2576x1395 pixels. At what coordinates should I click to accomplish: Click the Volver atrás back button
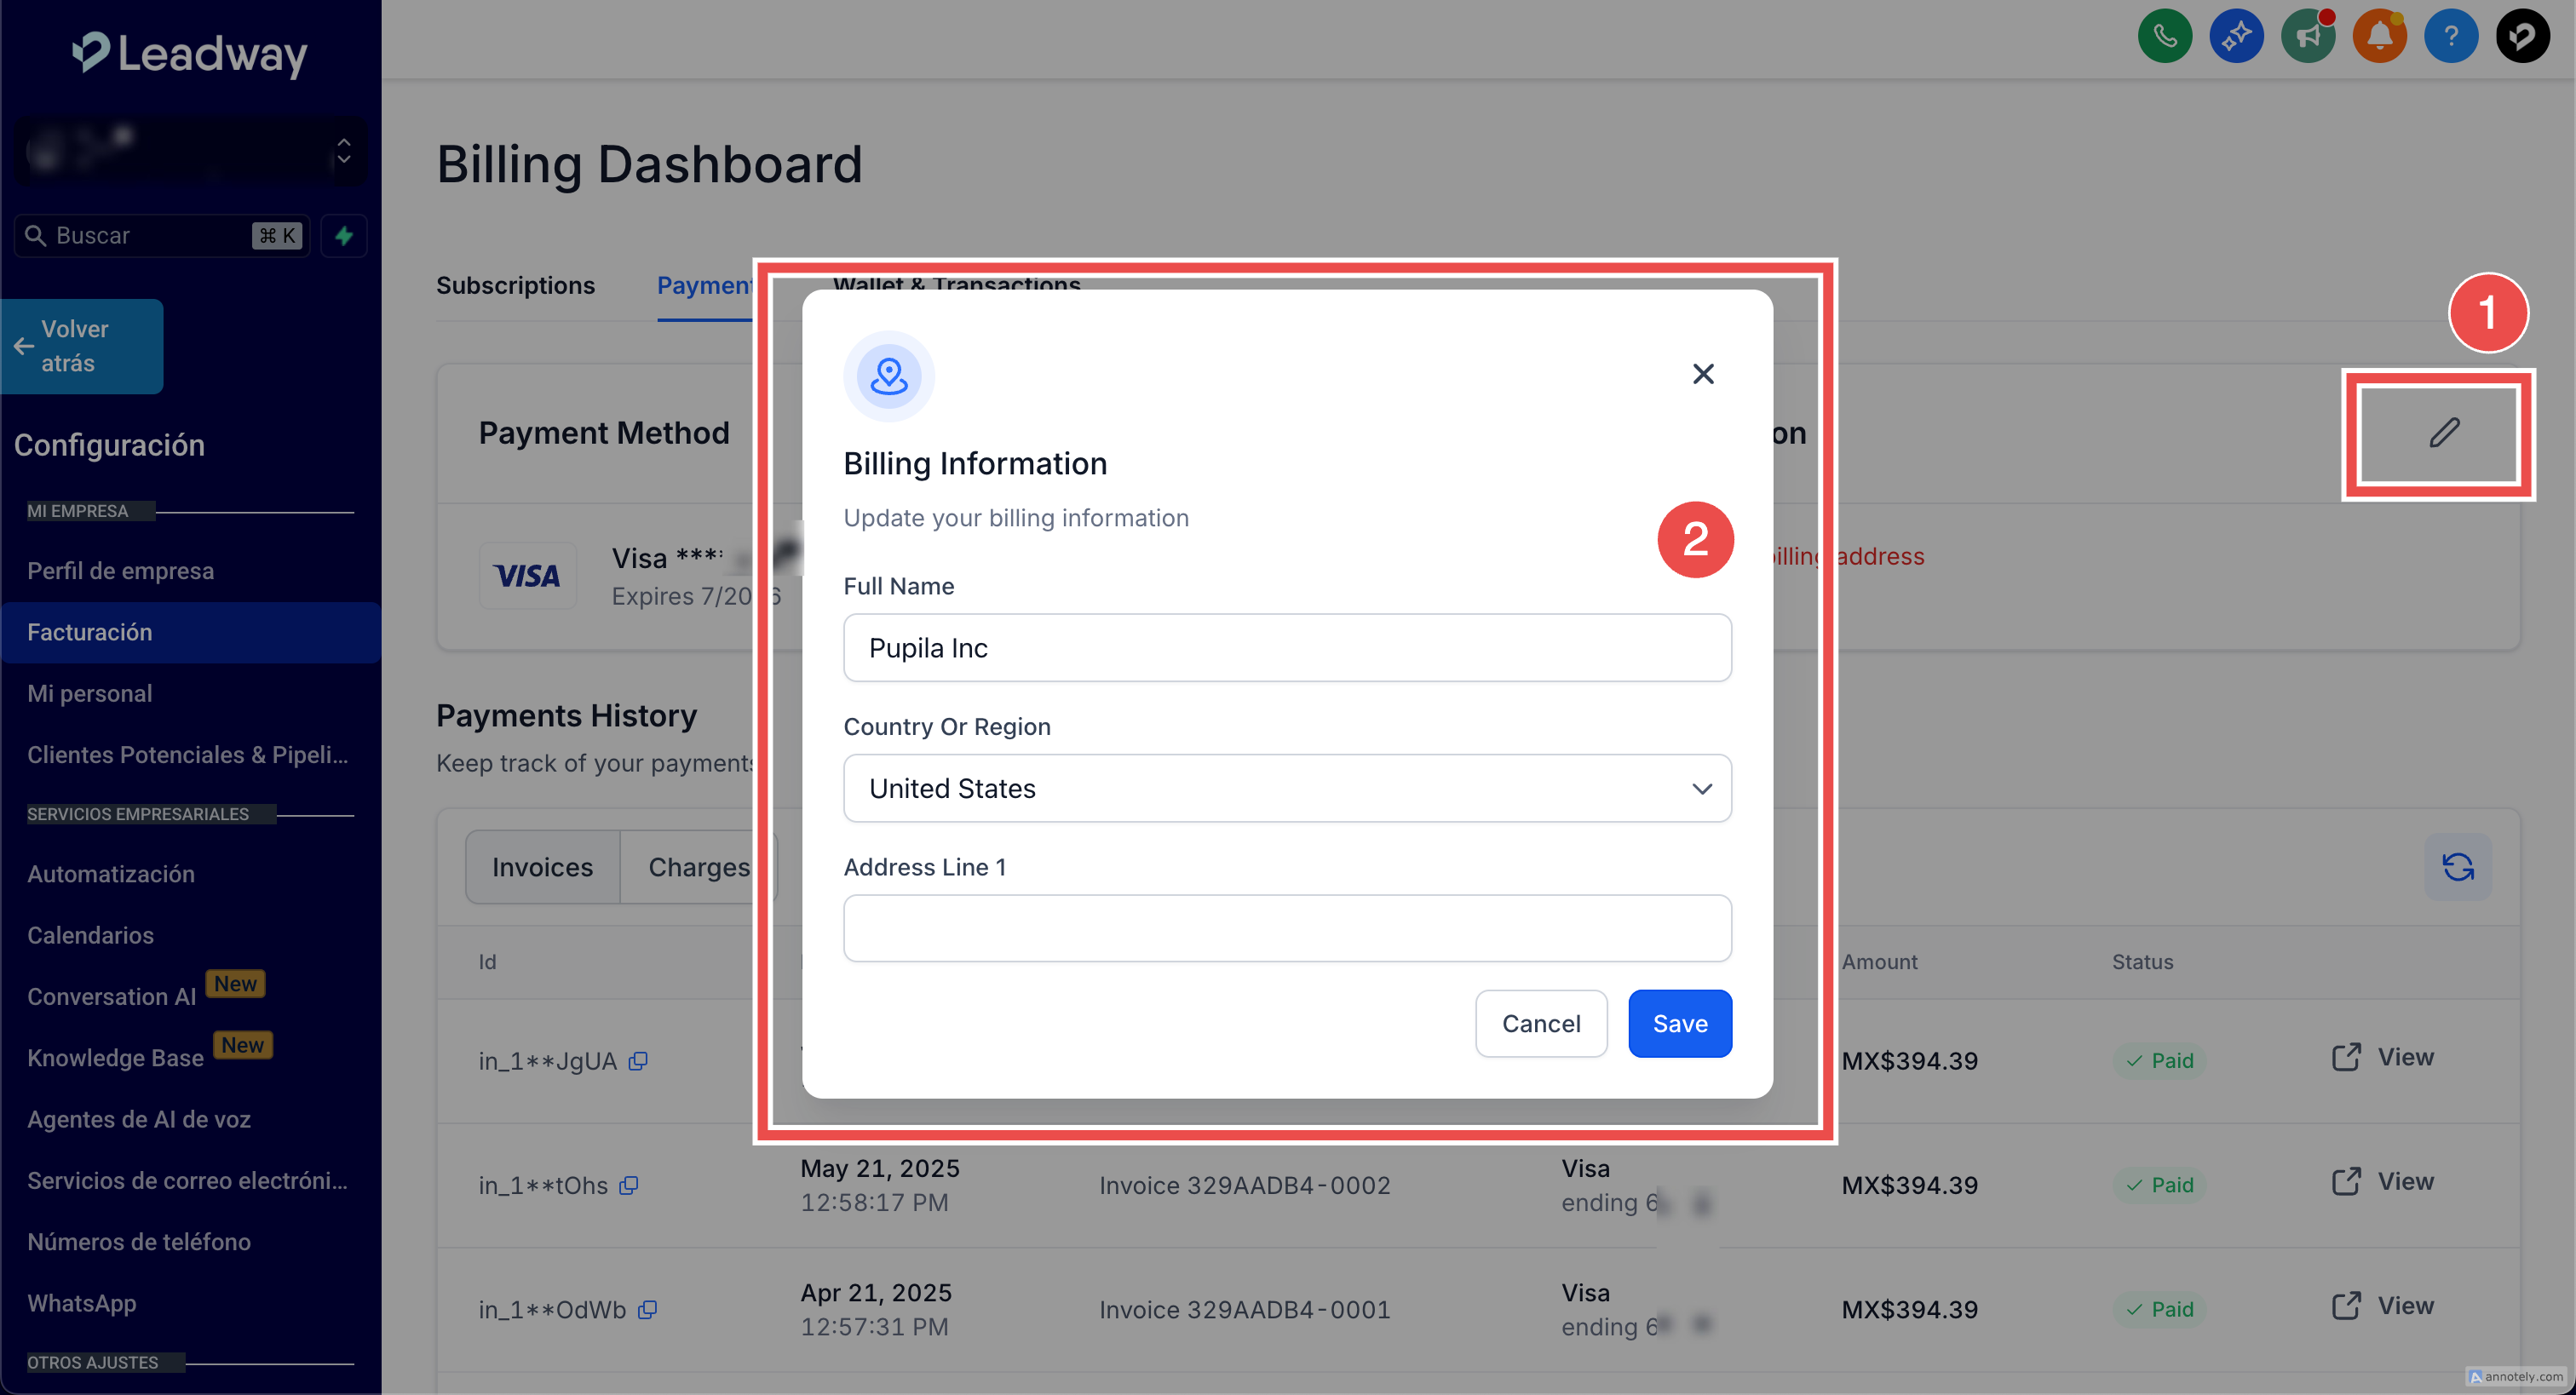click(82, 346)
